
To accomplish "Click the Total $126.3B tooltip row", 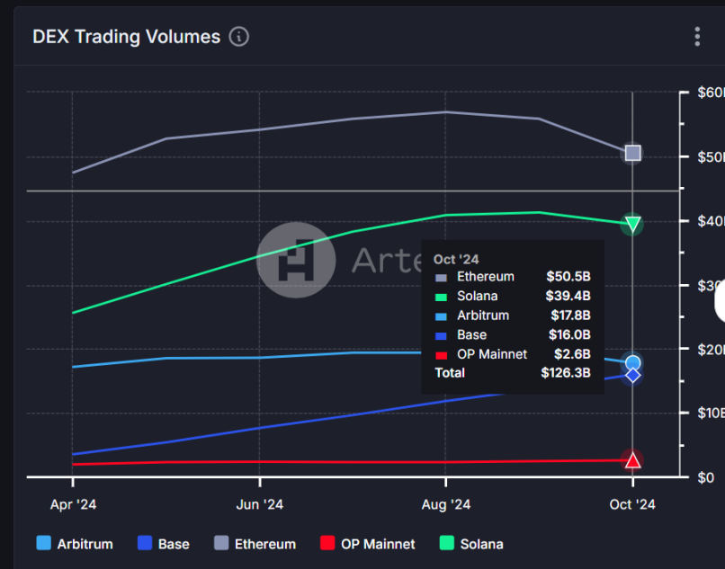I will 512,372.
